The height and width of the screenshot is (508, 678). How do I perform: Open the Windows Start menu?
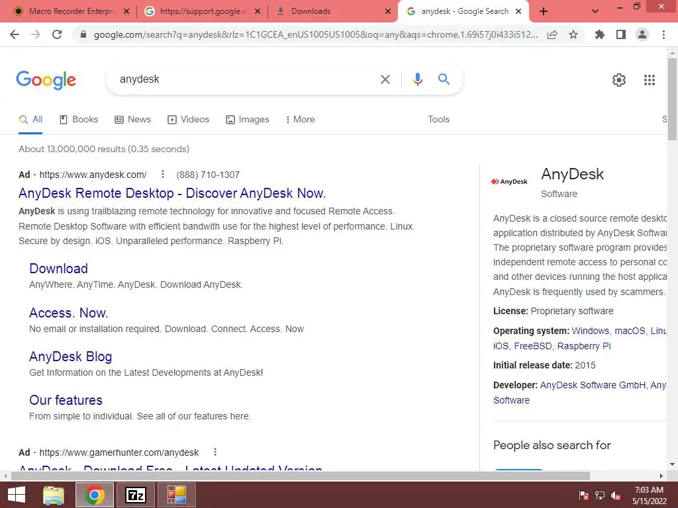[17, 495]
